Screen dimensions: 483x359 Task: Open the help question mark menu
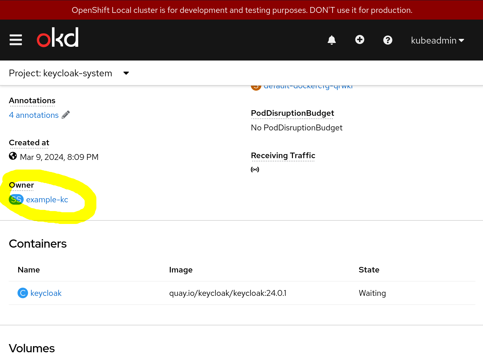point(388,40)
